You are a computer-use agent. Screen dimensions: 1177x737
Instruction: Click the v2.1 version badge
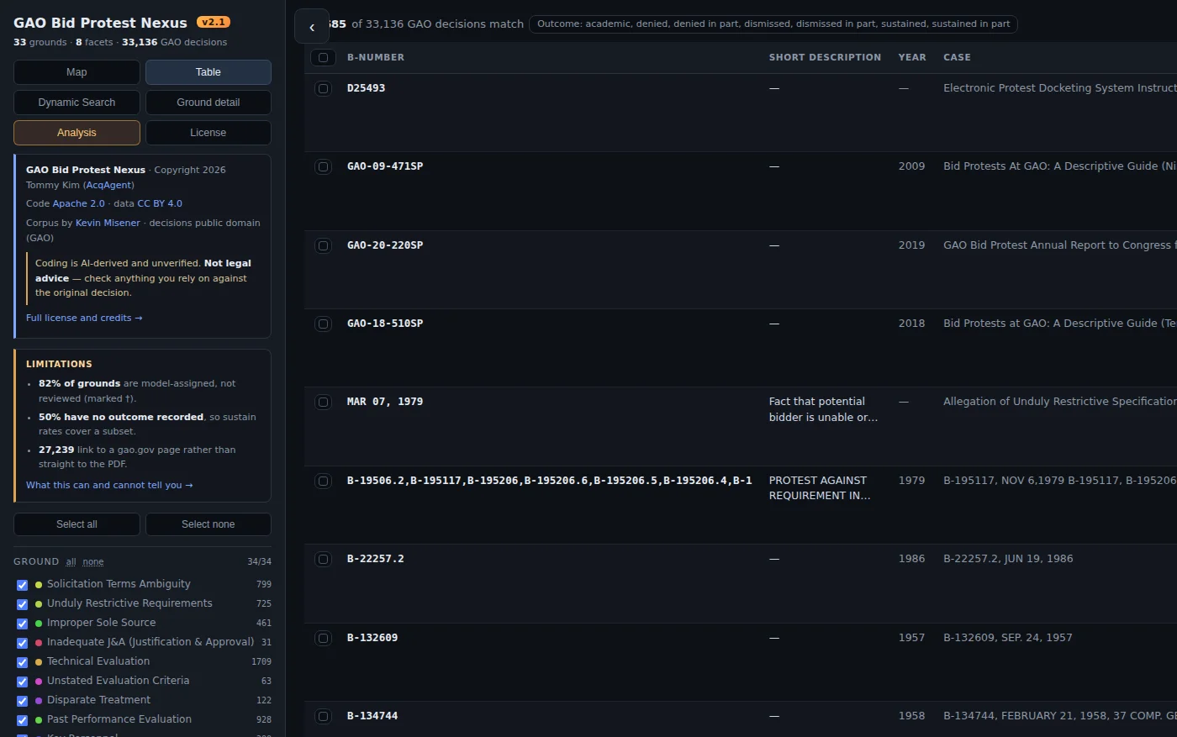(214, 22)
